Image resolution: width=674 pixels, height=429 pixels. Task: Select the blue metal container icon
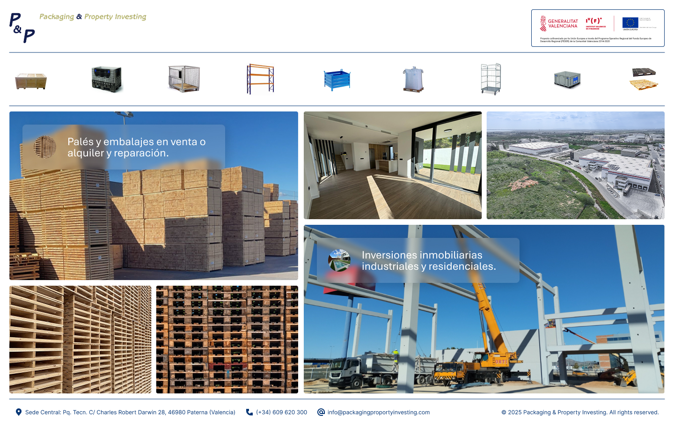(x=337, y=80)
